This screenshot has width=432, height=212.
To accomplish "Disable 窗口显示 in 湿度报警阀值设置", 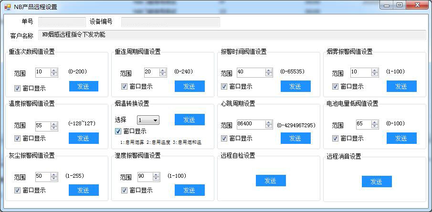I will click(x=125, y=191).
